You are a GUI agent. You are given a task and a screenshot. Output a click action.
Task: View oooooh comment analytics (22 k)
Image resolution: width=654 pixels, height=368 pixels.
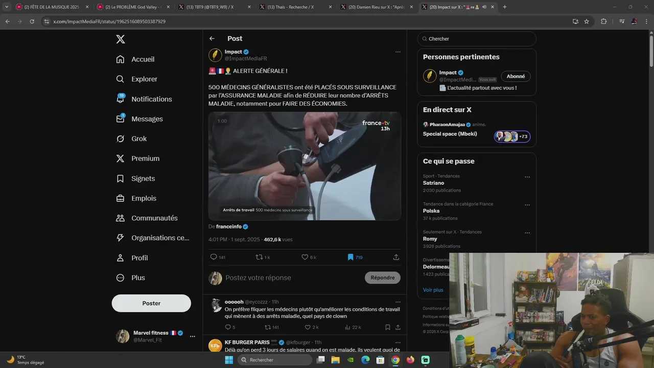coord(353,327)
